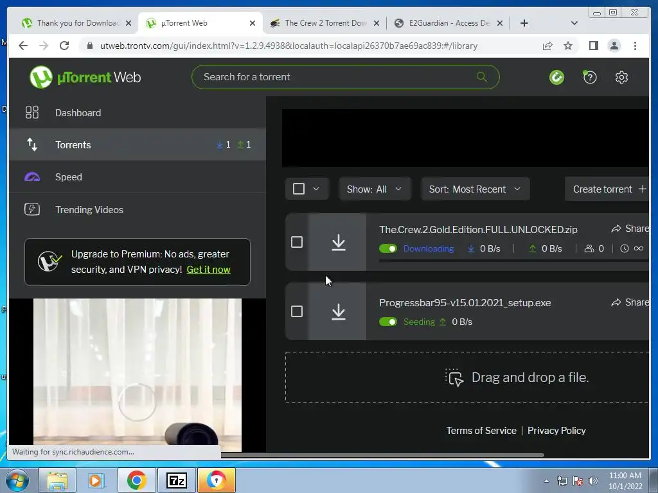658x493 pixels.
Task: Click the Search for a torrent field
Action: point(345,77)
